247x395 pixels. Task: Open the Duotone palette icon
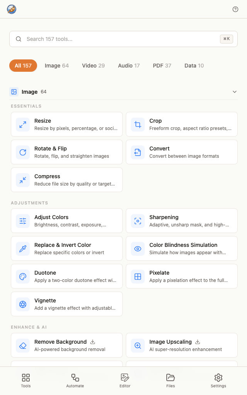(x=23, y=276)
